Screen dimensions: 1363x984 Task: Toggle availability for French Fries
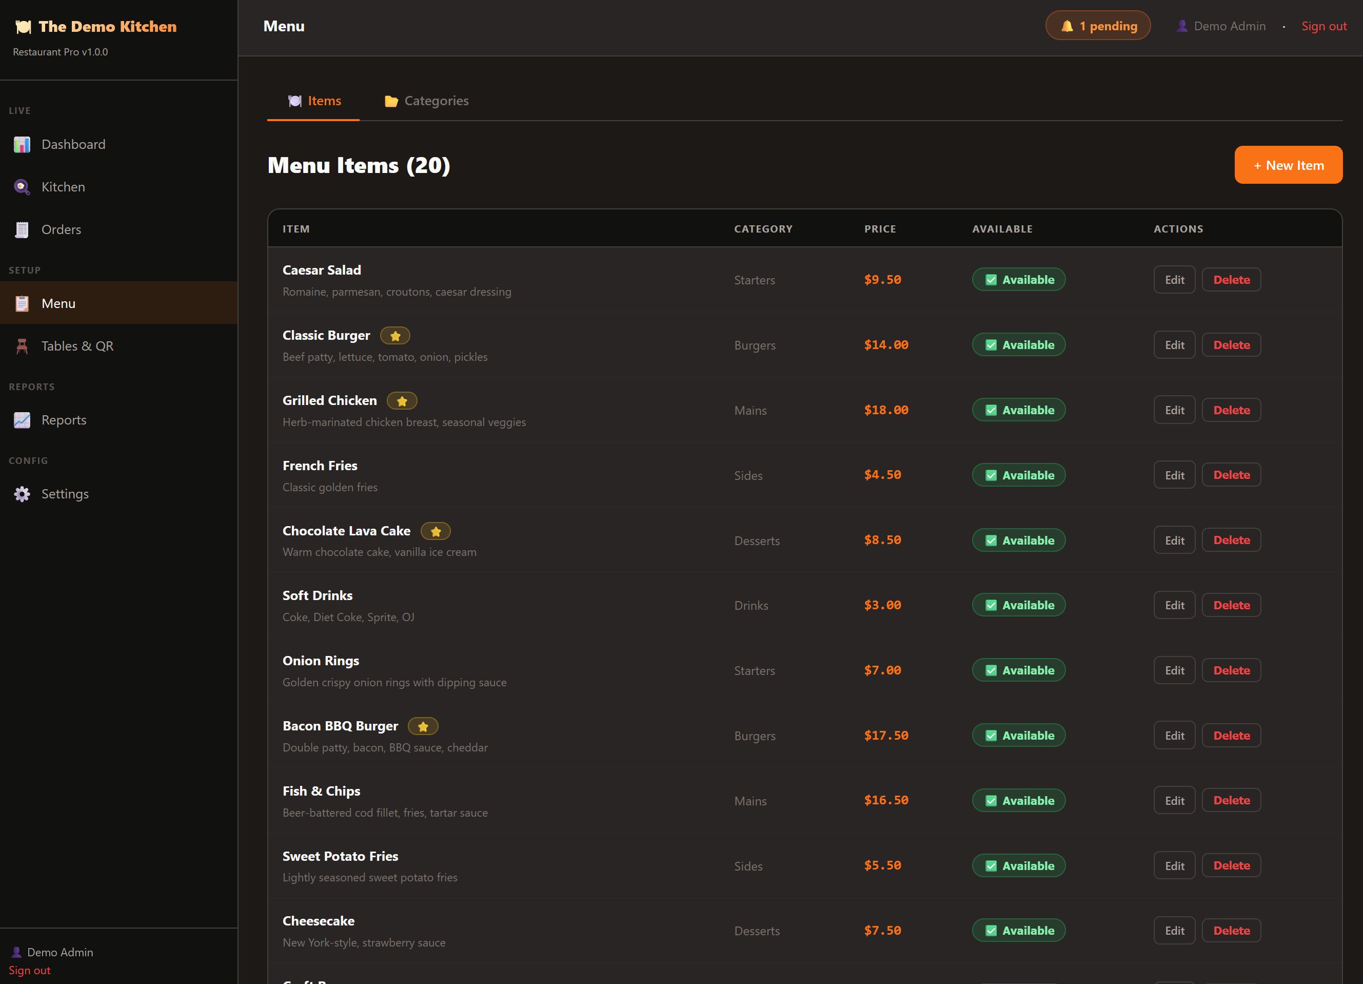1019,475
